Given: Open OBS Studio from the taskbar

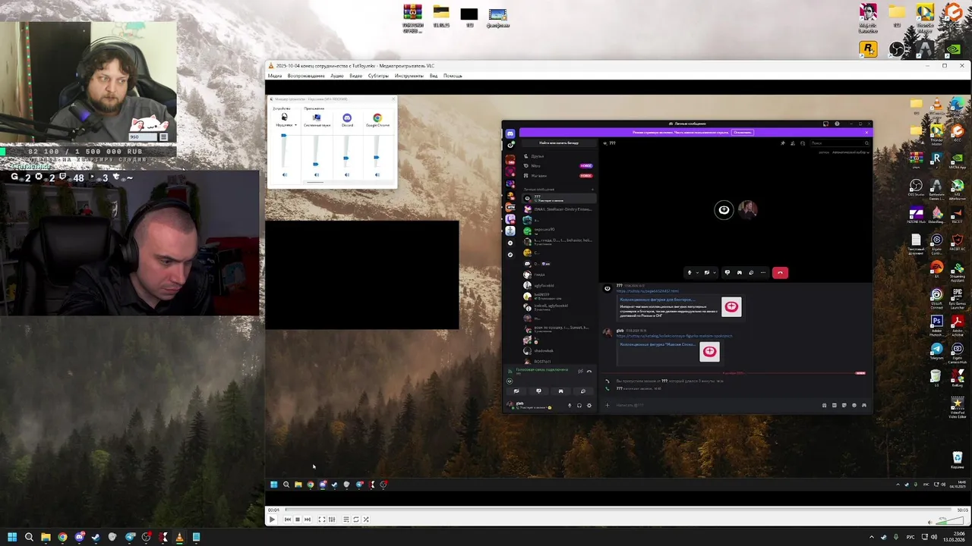Looking at the screenshot, I should (147, 537).
